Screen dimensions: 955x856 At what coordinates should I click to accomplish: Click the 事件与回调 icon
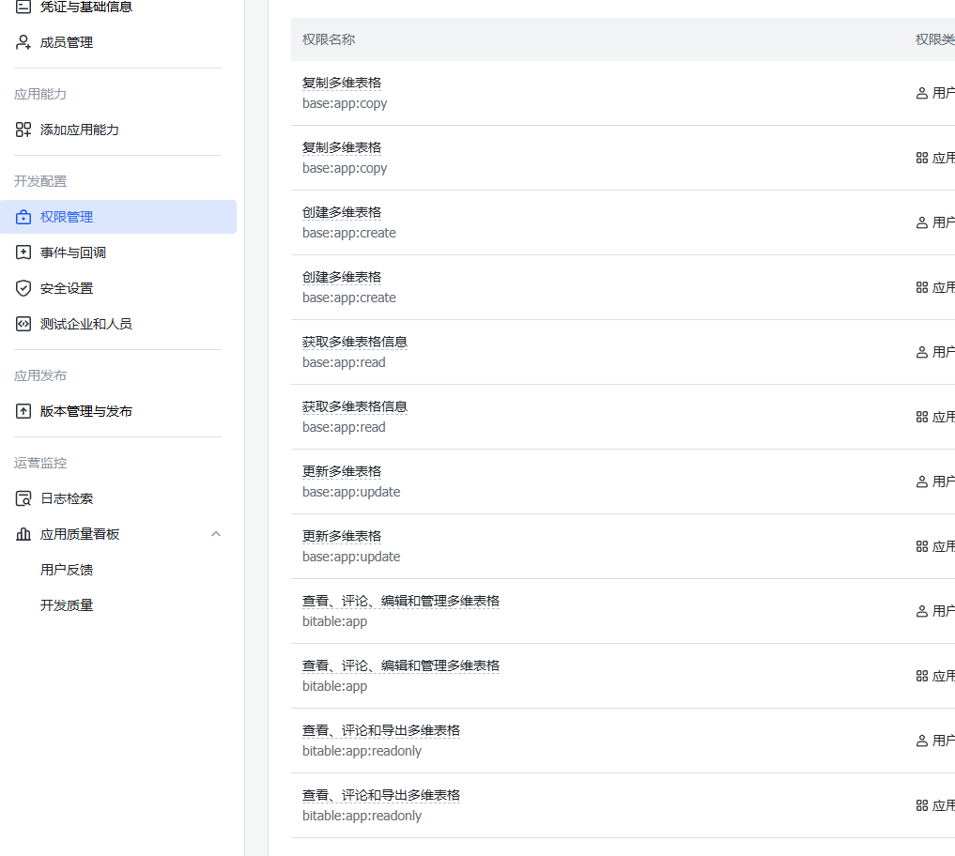coord(23,252)
